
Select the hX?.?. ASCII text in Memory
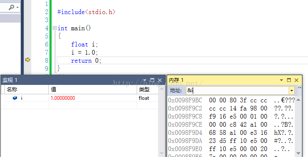[284, 133]
